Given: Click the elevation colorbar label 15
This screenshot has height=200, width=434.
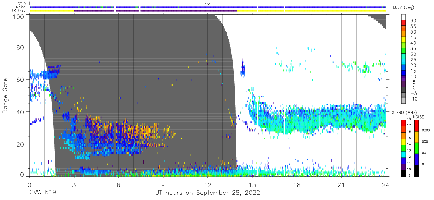Looking at the screenshot, I should [x=413, y=71].
